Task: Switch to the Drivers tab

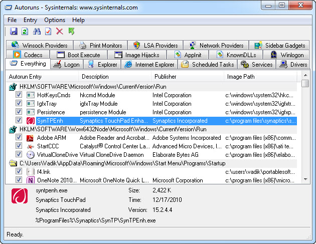Action: coord(293,65)
